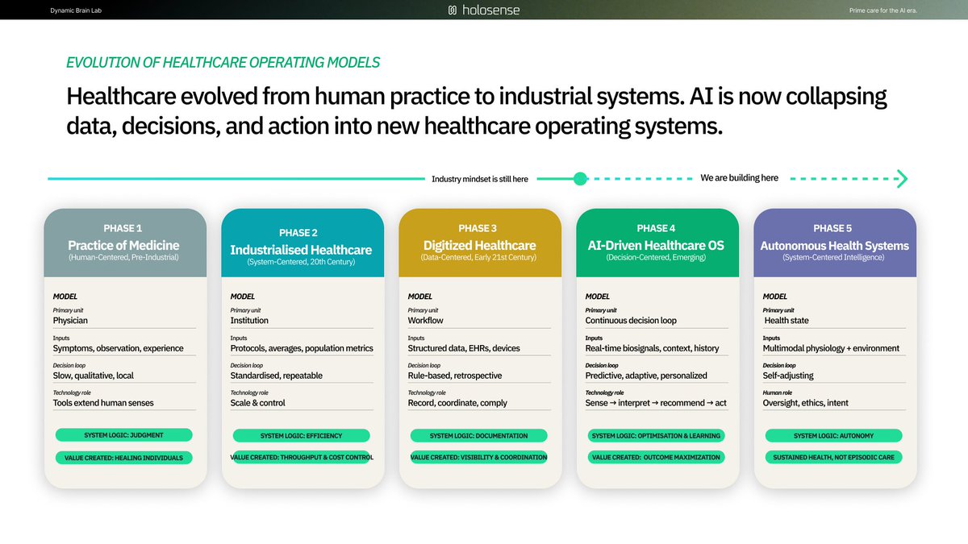
Task: Click 'SUSTAINED HEALTH, NOT EPISODIC CARE' pill
Action: [x=834, y=458]
